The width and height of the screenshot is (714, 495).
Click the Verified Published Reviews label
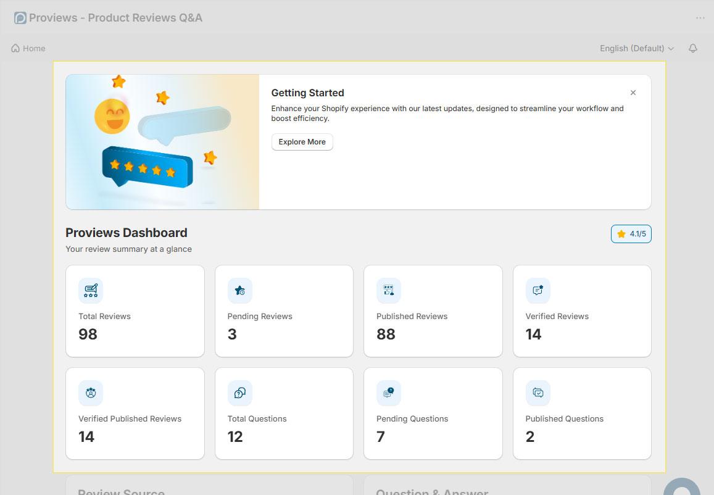pyautogui.click(x=130, y=419)
